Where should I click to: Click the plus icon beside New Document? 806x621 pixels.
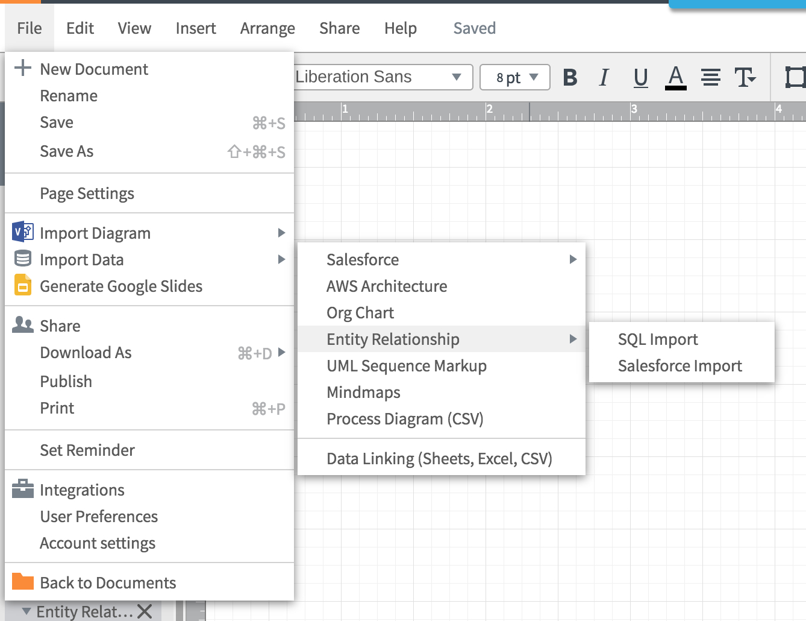22,68
